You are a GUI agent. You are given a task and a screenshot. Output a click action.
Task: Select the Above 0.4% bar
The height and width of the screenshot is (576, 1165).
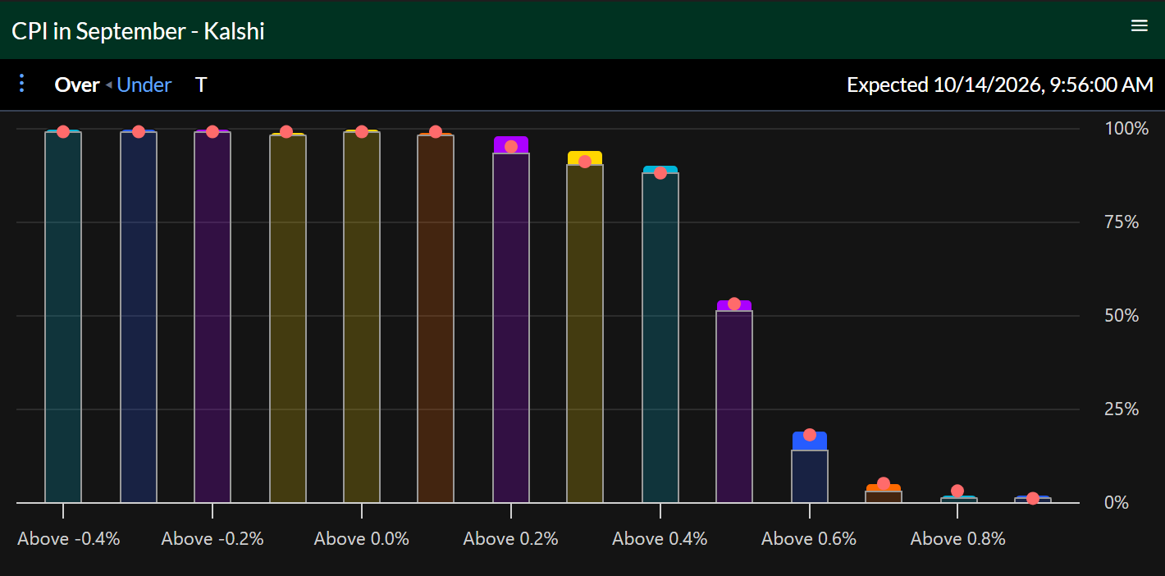tap(660, 334)
